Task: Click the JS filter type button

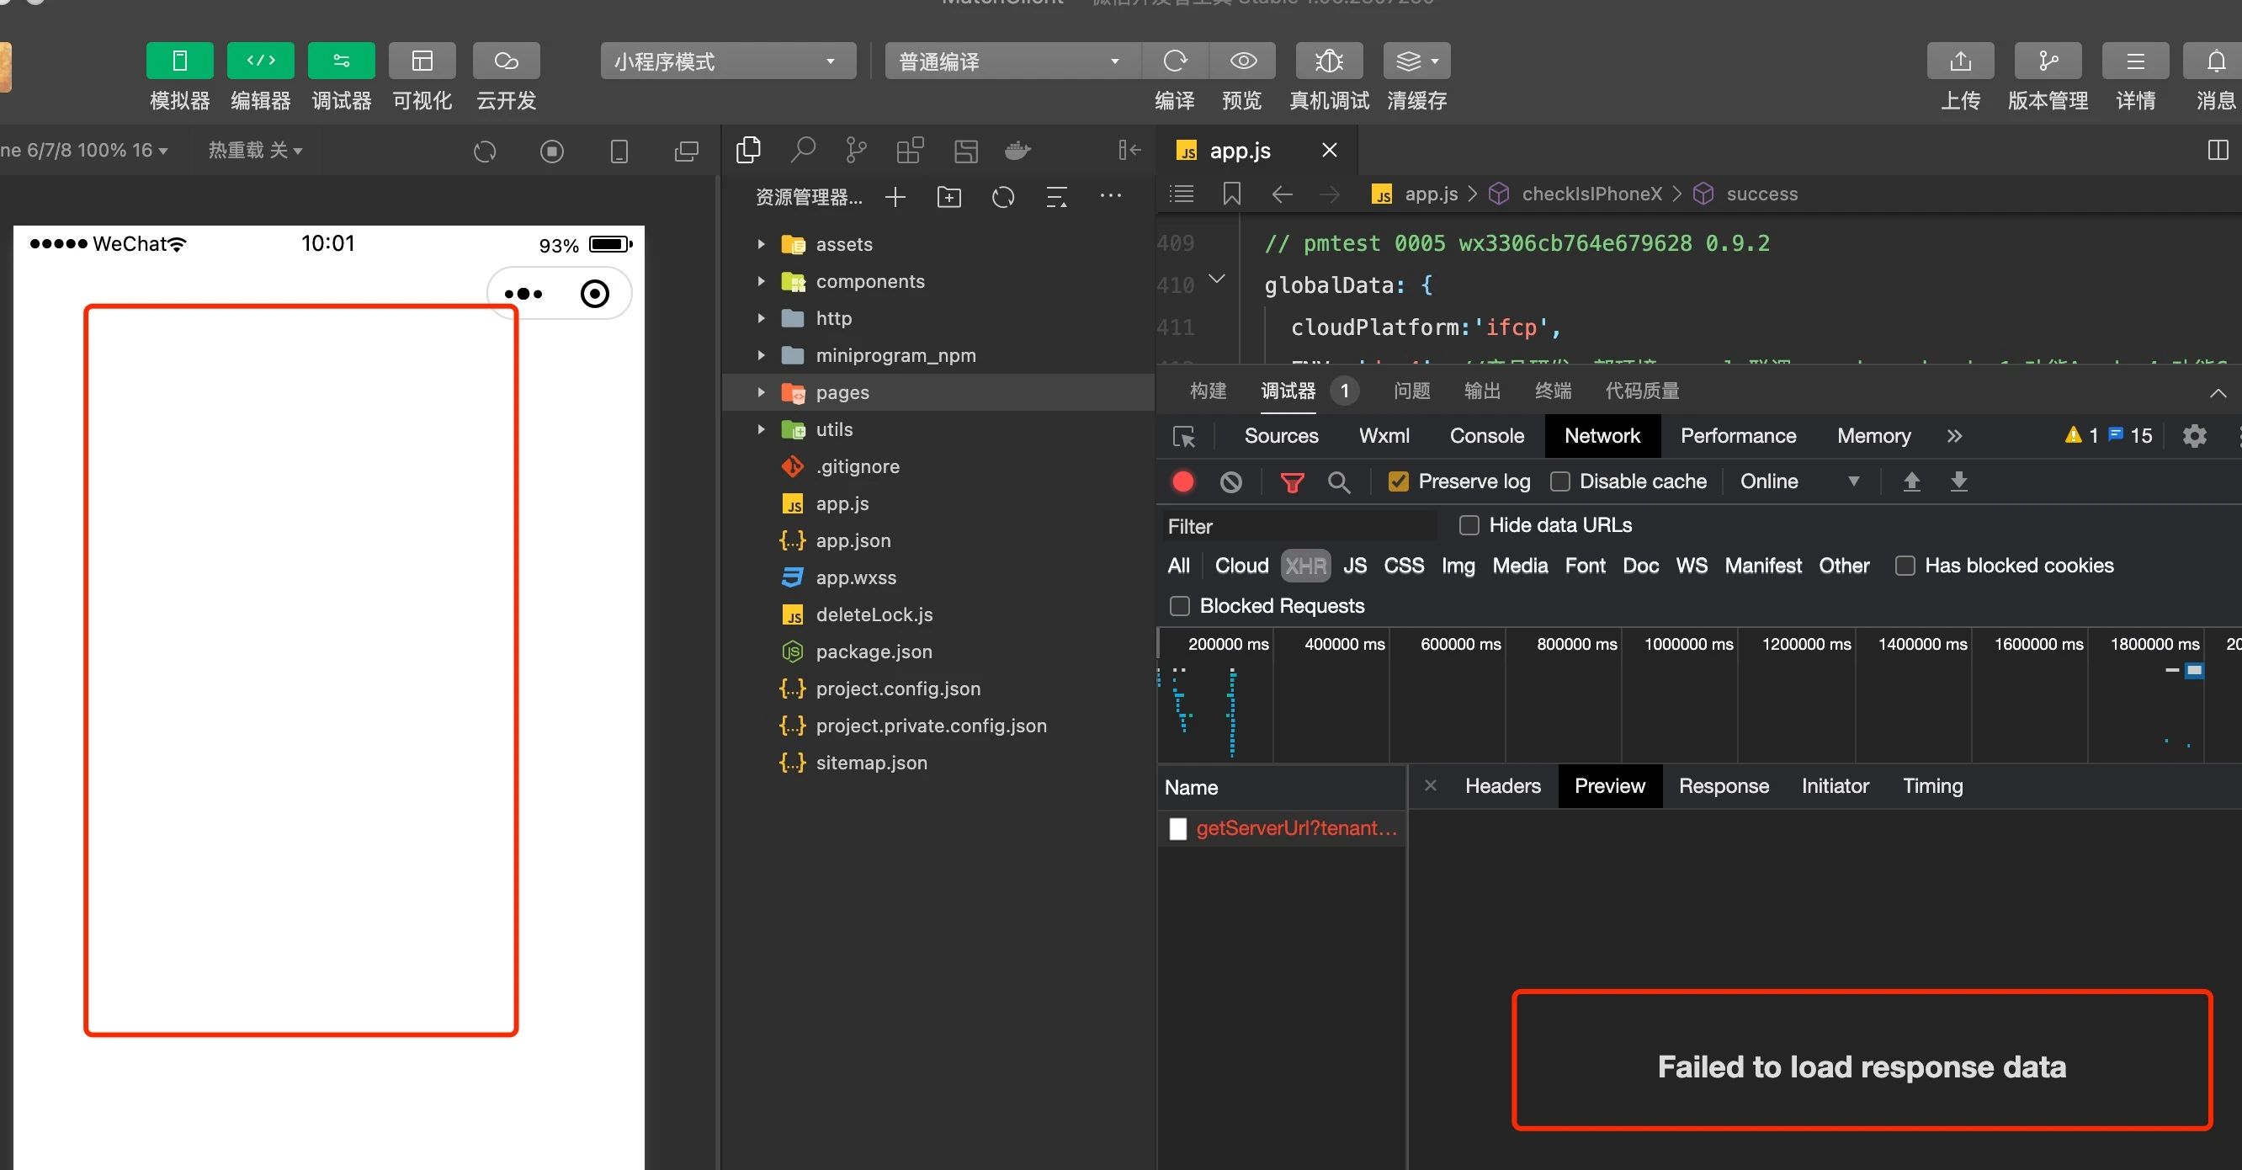Action: tap(1353, 566)
